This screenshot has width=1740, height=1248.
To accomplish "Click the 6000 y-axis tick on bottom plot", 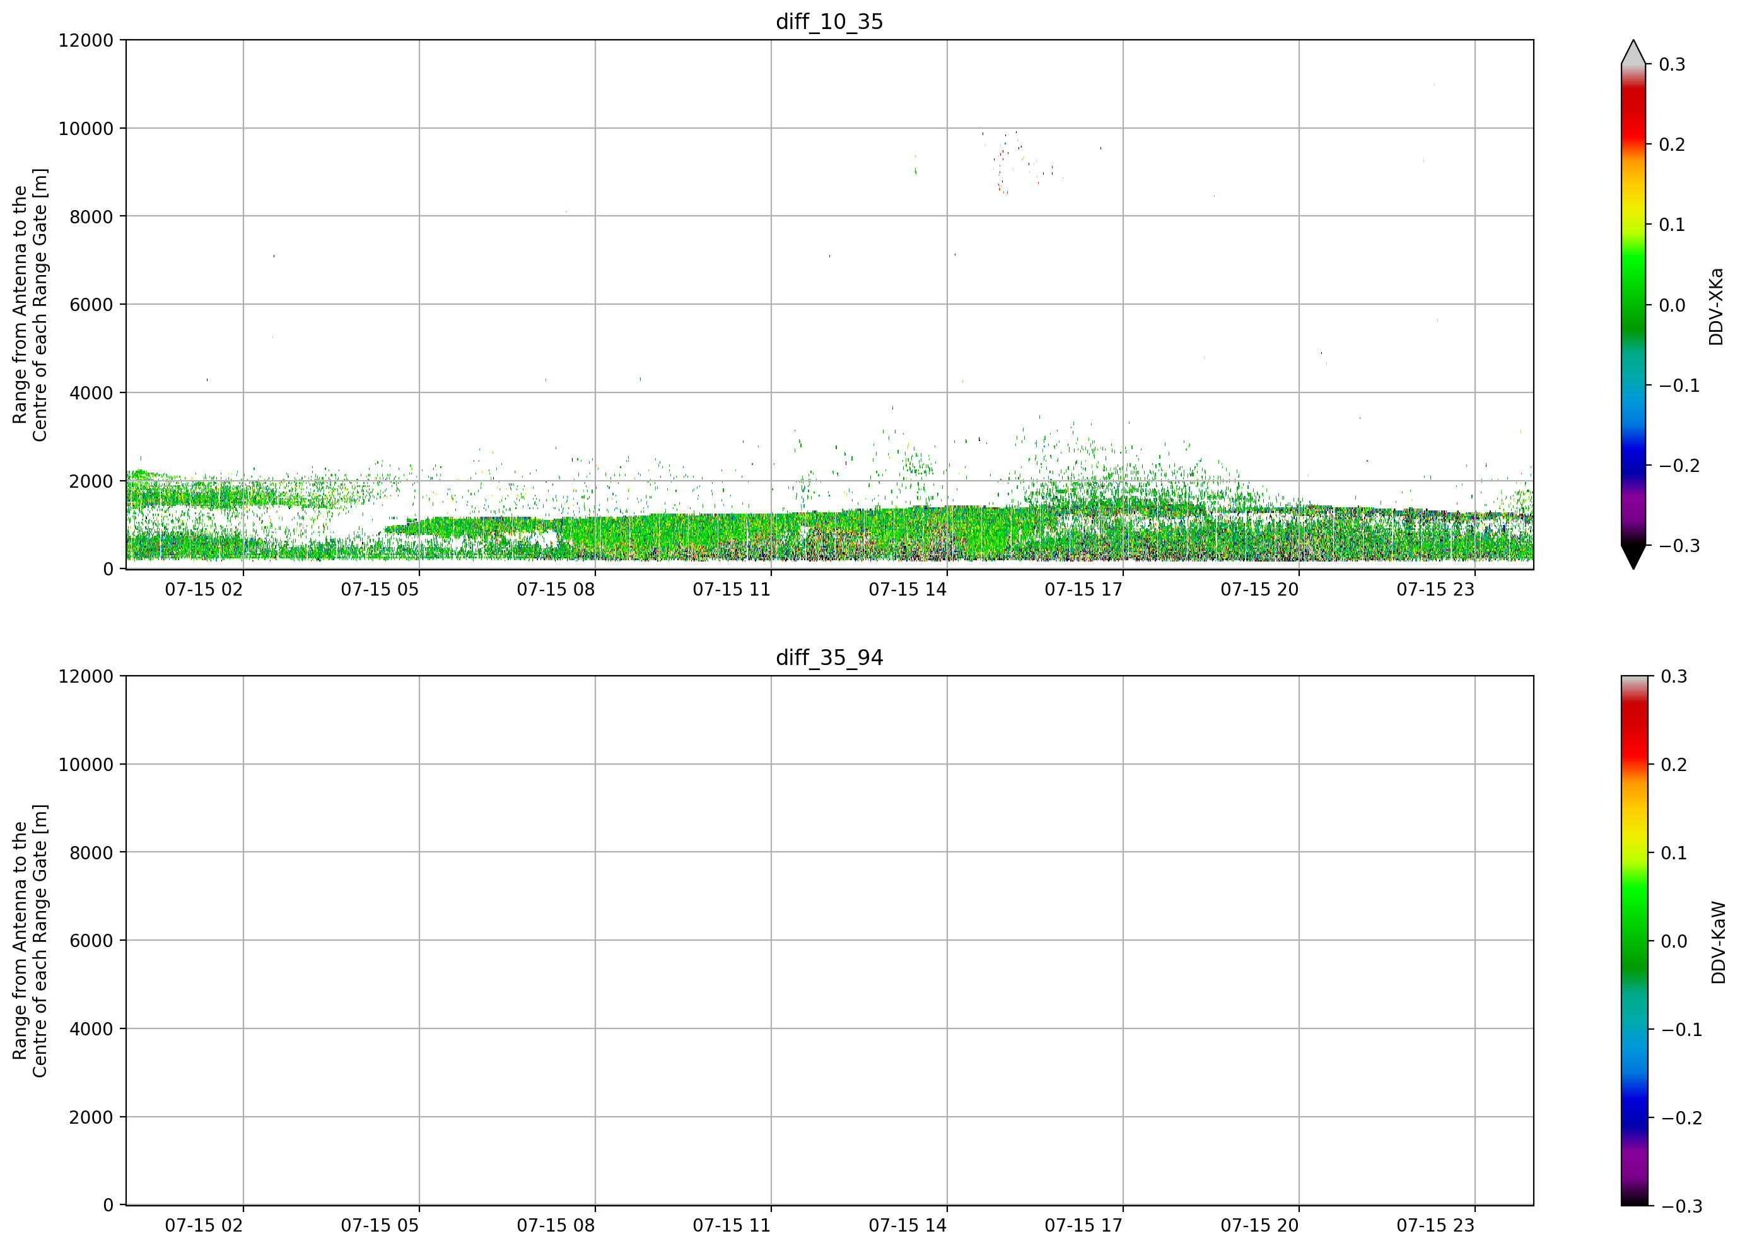I will 91,940.
